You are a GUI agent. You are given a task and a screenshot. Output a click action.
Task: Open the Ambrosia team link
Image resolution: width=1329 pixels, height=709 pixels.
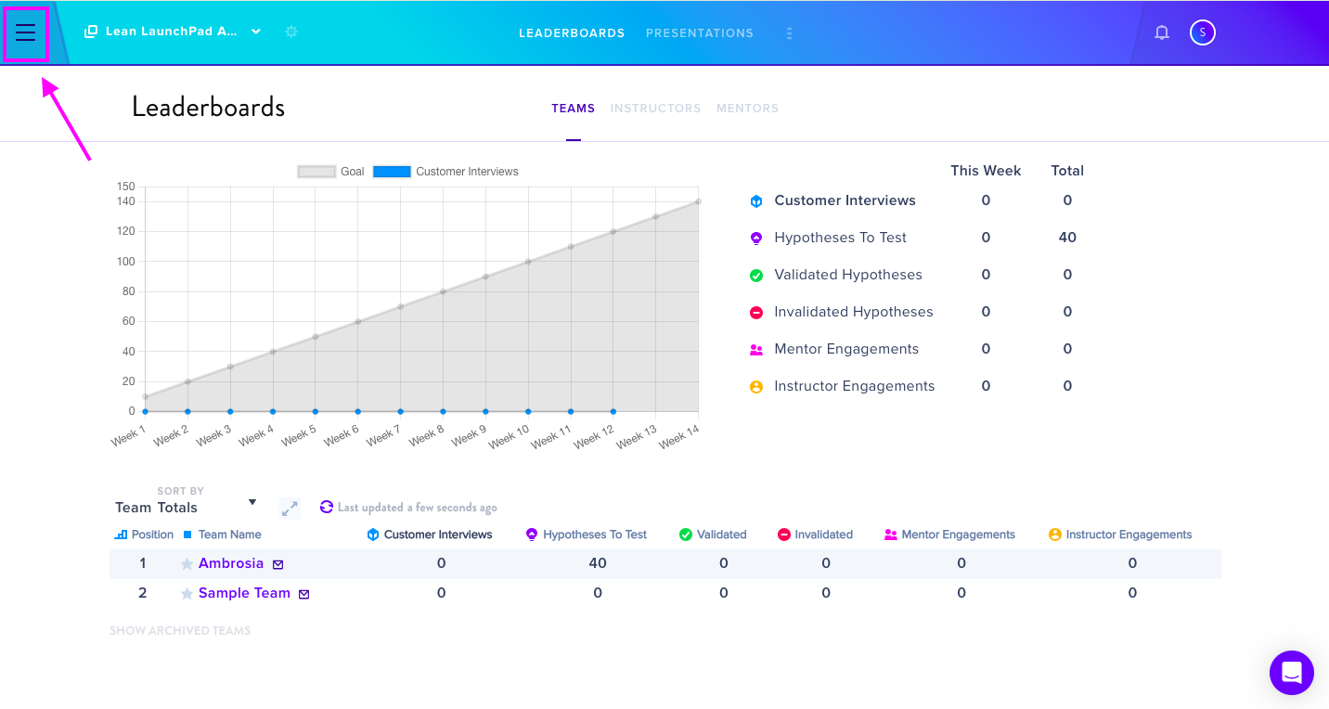click(231, 563)
